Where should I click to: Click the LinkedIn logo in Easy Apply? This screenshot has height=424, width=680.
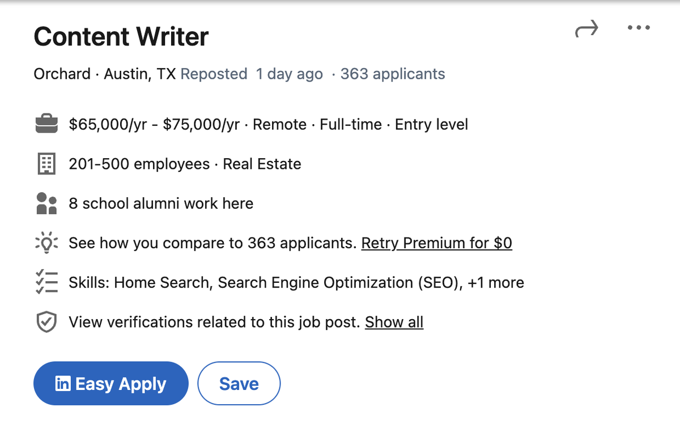tap(63, 384)
